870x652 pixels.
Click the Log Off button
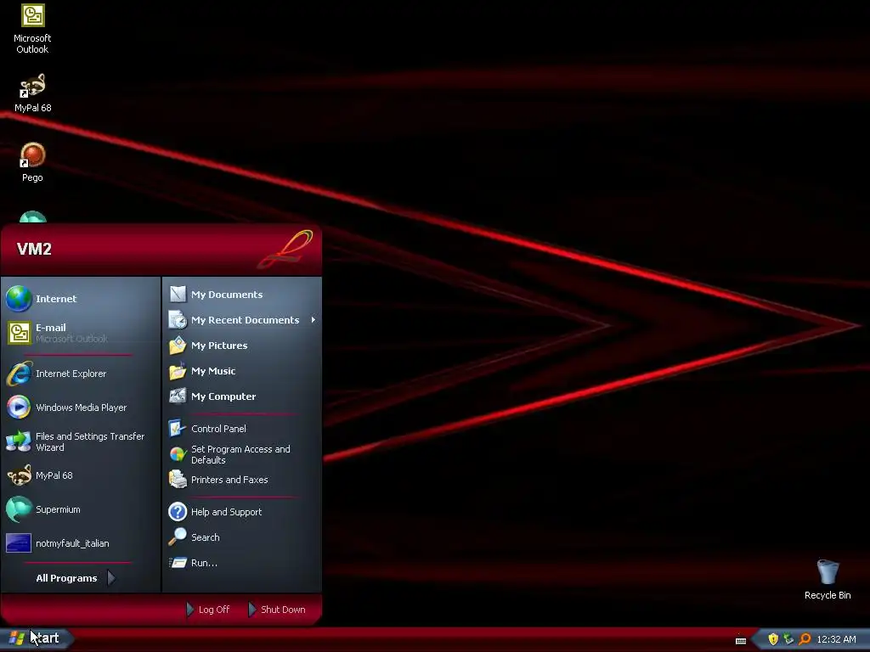[207, 610]
